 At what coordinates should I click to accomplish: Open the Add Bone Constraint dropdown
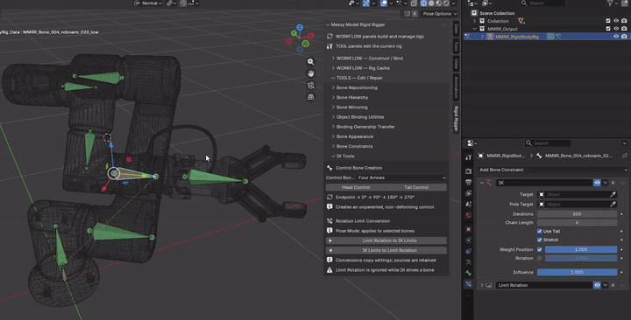[x=552, y=170]
